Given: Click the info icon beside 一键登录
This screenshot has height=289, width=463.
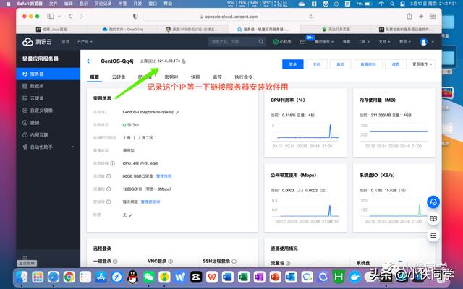Looking at the screenshot, I should 115,262.
